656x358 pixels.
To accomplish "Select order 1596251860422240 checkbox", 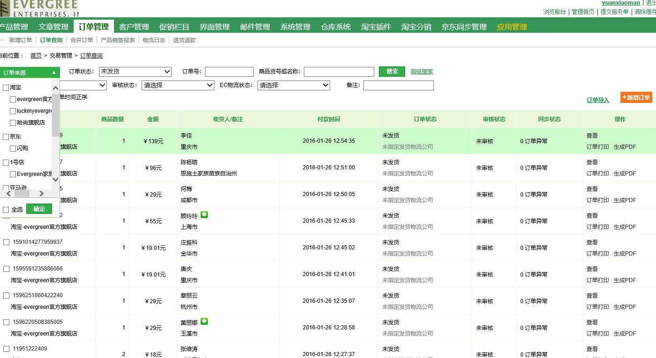I will [x=6, y=295].
